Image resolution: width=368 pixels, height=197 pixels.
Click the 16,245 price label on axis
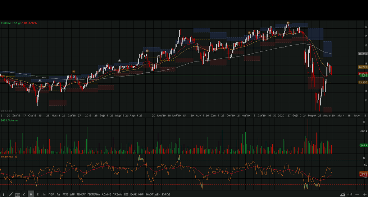[363, 54]
